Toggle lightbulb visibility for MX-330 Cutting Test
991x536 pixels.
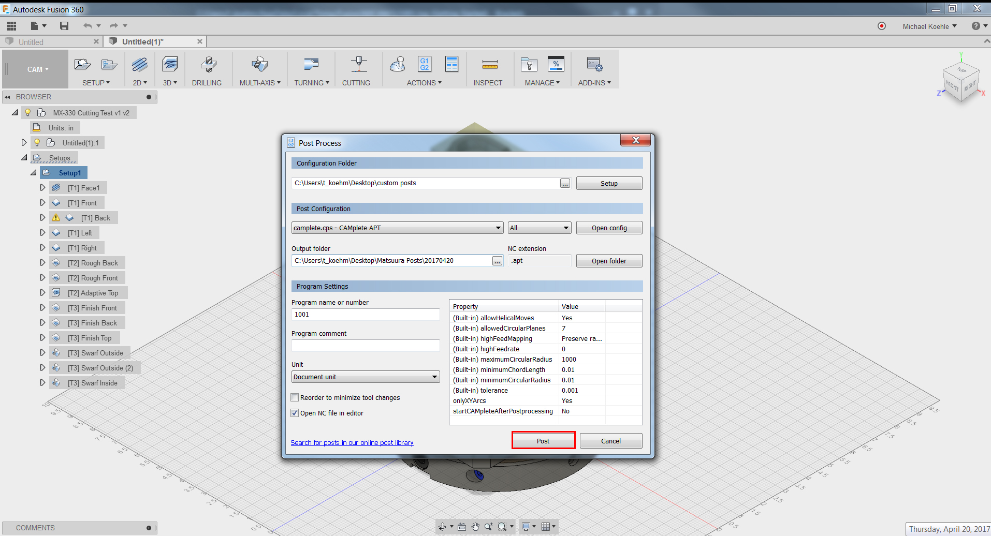tap(28, 112)
